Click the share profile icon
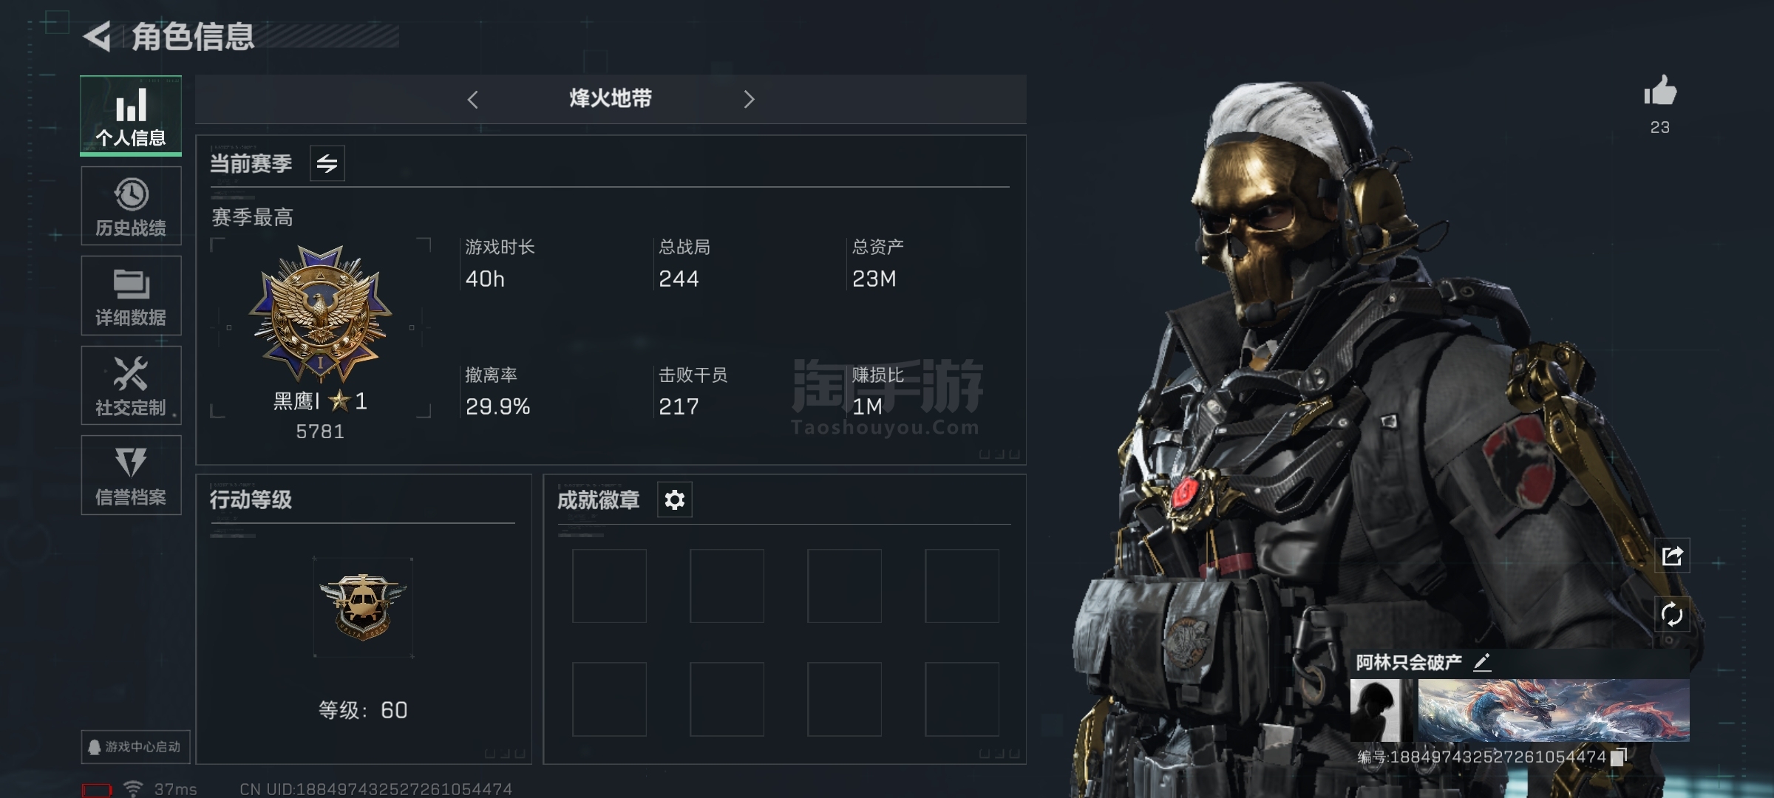The image size is (1774, 798). click(1672, 556)
